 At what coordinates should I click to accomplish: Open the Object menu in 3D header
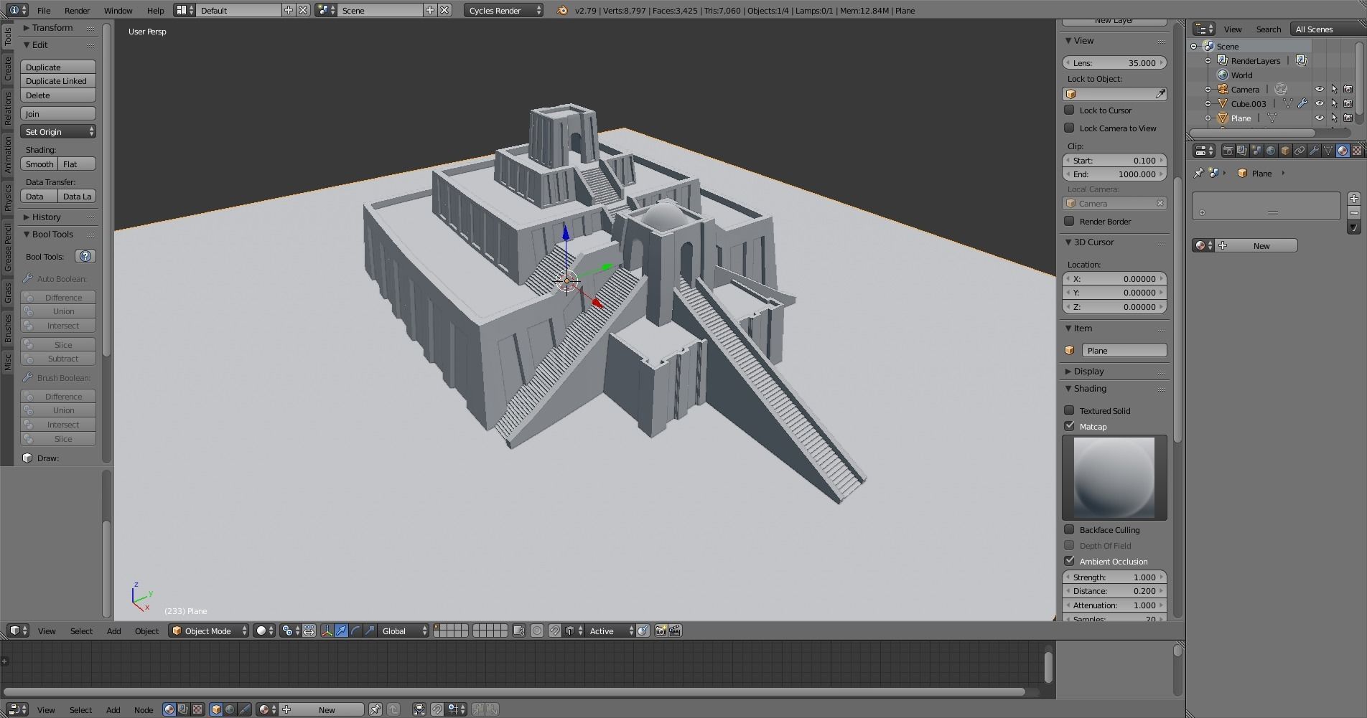point(146,630)
